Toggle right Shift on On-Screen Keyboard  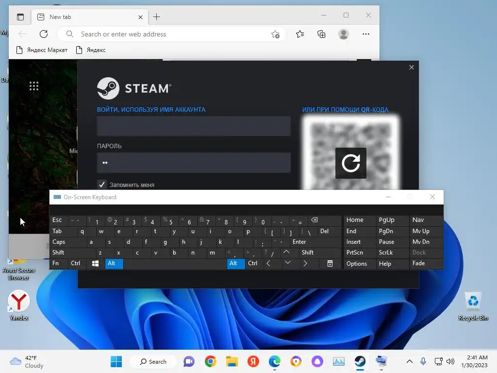(x=320, y=253)
